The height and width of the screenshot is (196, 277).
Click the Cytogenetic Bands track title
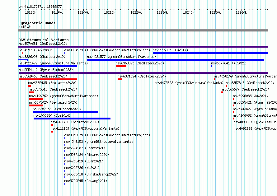tap(37, 23)
